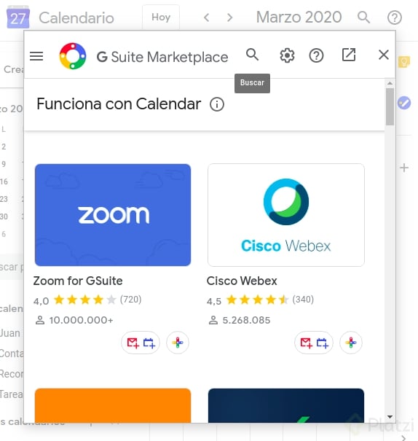Click the Funciona con Calendar heading
Screen dimensions: 418x441
(x=119, y=104)
